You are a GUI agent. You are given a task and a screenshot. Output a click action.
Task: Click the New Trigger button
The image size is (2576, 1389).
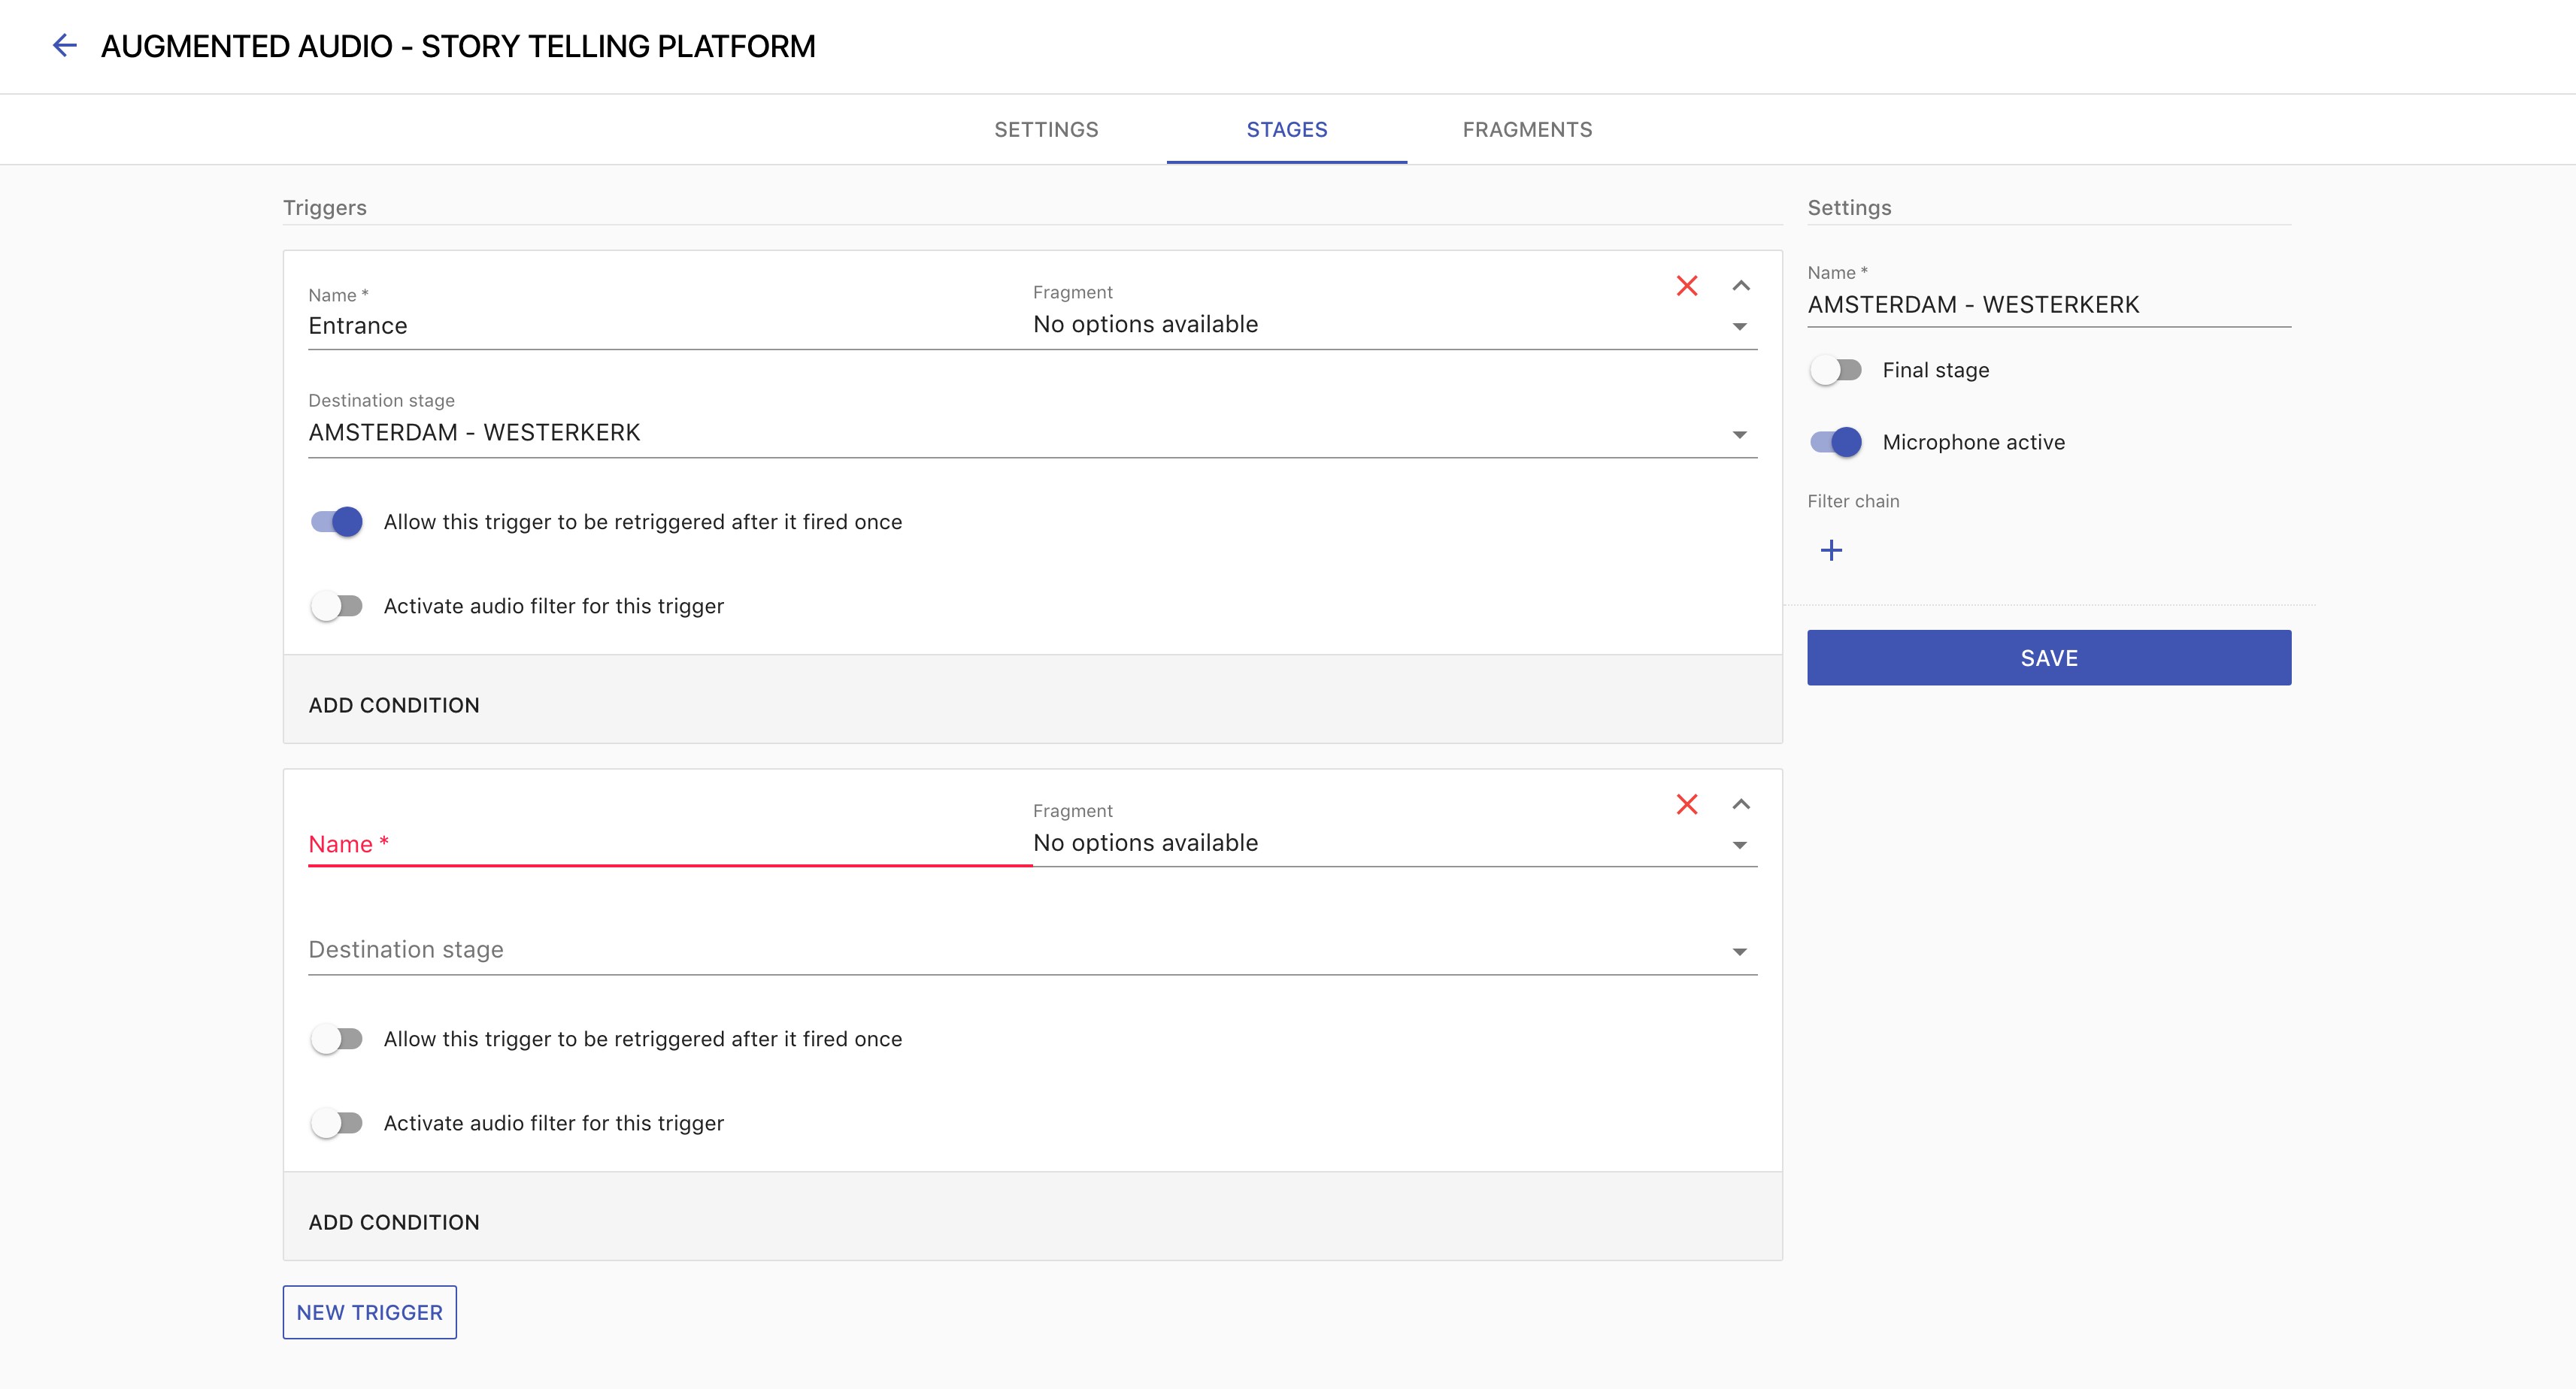tap(369, 1312)
